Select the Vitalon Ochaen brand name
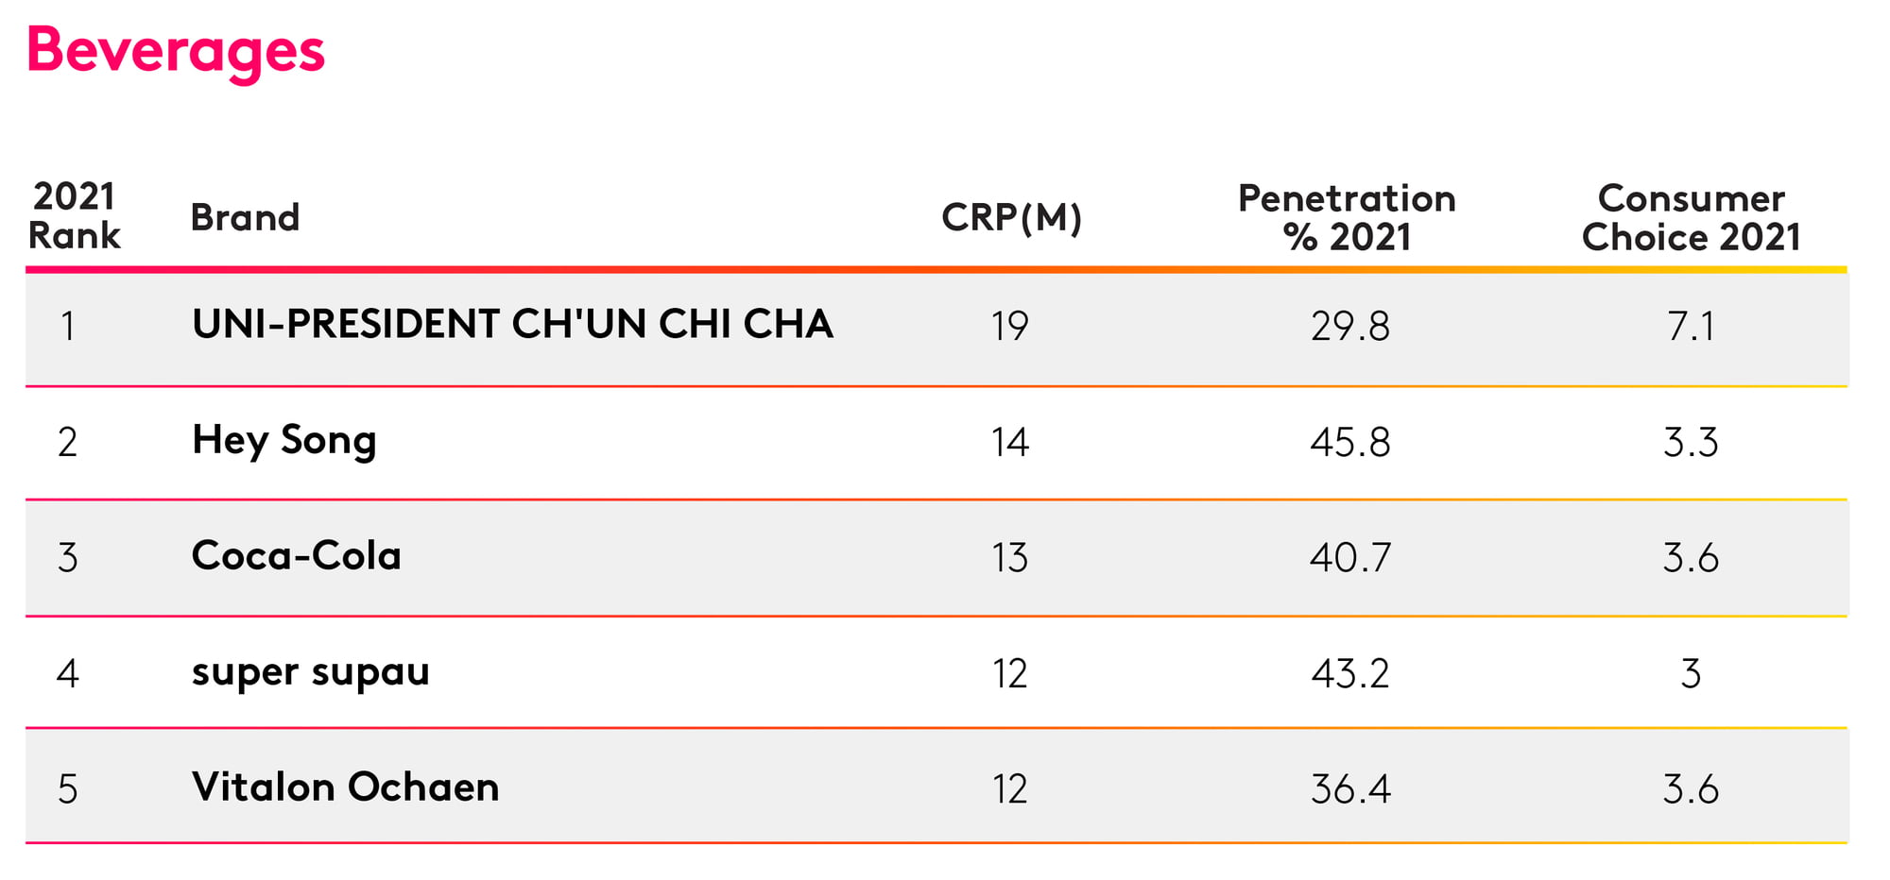This screenshot has height=880, width=1890. 345,787
